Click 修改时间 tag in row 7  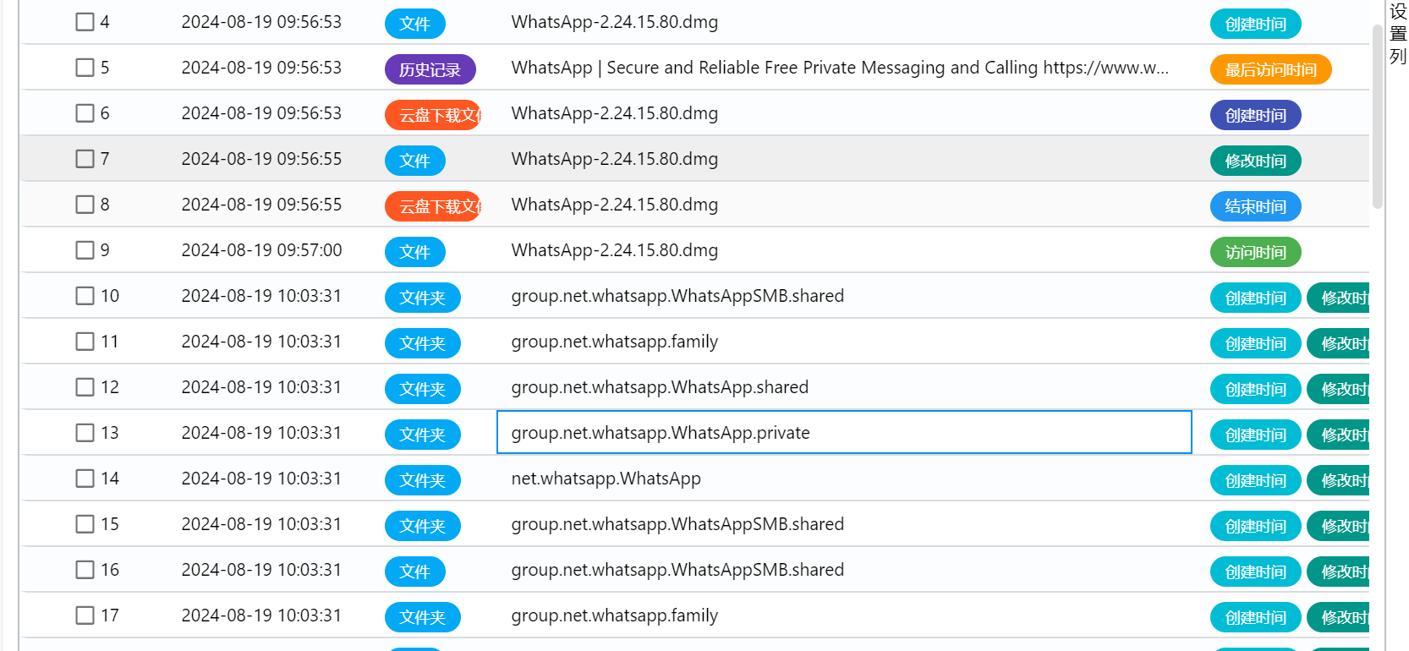(1256, 161)
